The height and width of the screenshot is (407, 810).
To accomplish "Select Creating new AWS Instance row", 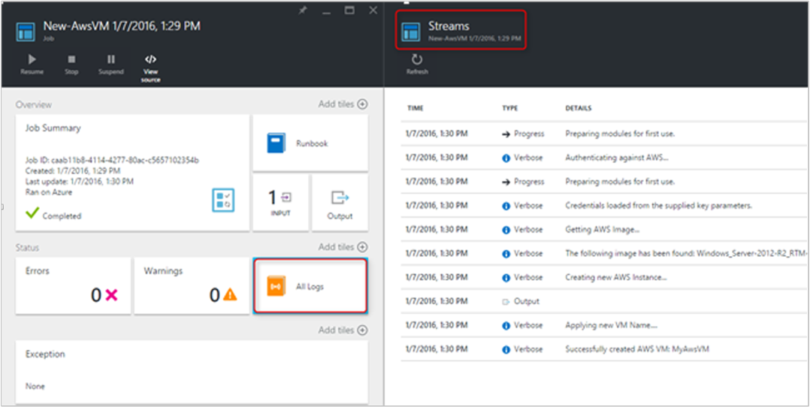I will coord(605,277).
